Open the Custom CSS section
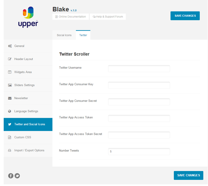Screen dimensions: 208x186 [x=23, y=137]
